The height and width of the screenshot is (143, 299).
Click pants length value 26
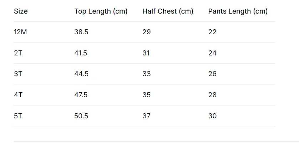point(212,74)
